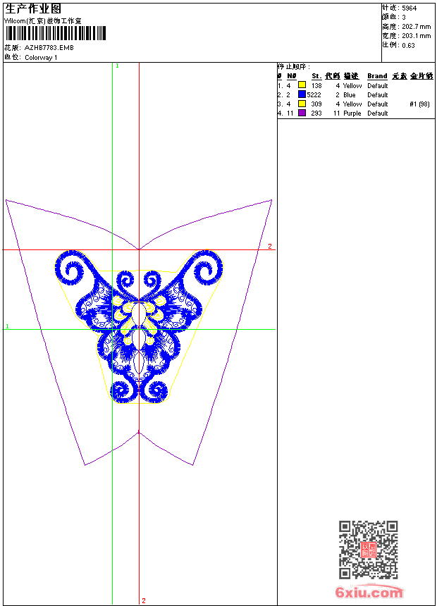Image resolution: width=437 pixels, height=606 pixels.
Task: Click the QR code image
Action: (369, 550)
